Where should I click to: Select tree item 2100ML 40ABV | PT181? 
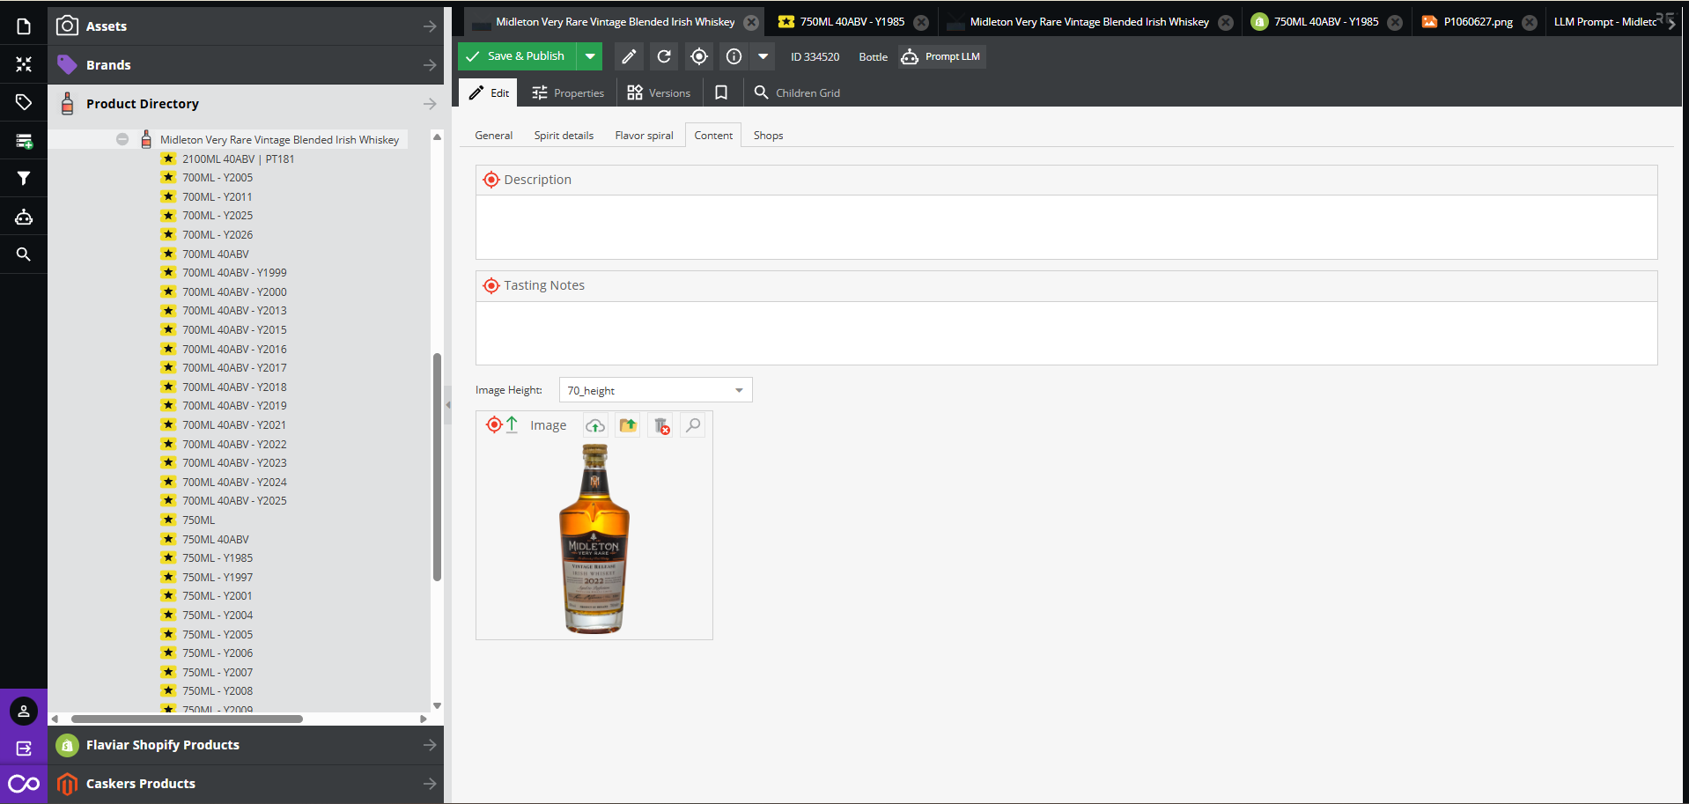coord(238,159)
